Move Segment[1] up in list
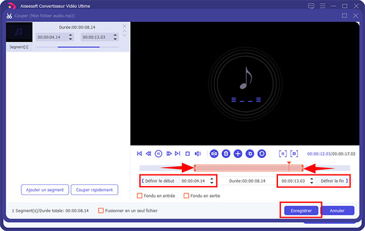 click(x=124, y=31)
